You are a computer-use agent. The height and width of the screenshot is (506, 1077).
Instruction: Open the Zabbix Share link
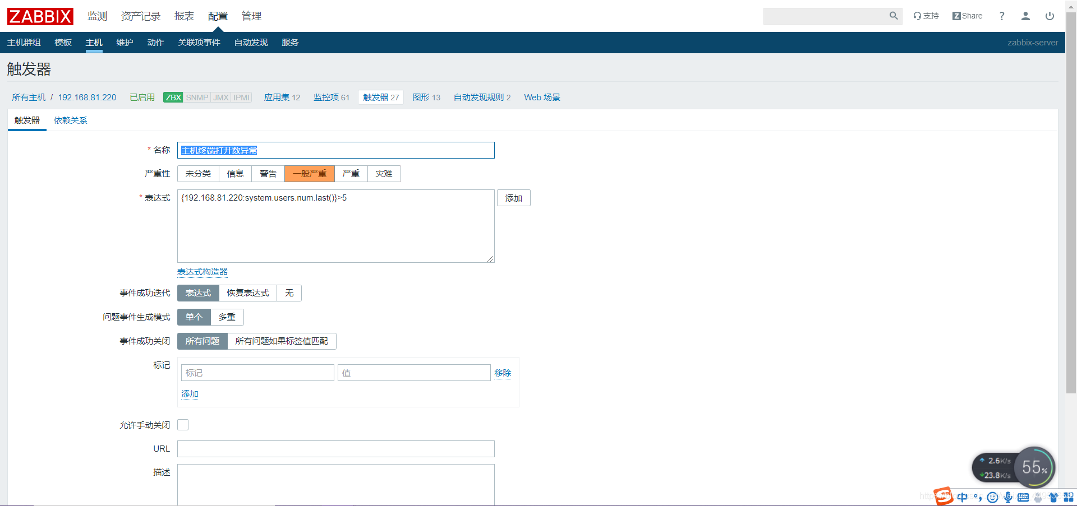pyautogui.click(x=967, y=16)
